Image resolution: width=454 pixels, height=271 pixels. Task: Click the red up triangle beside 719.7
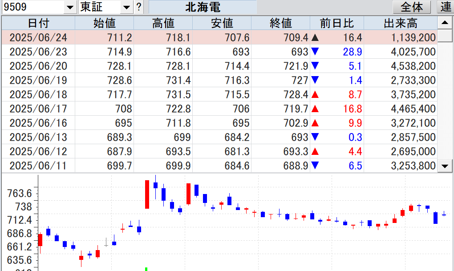pyautogui.click(x=315, y=109)
